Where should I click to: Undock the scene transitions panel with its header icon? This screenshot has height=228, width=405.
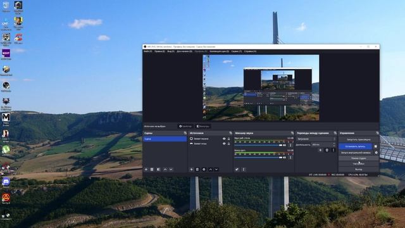(335, 133)
